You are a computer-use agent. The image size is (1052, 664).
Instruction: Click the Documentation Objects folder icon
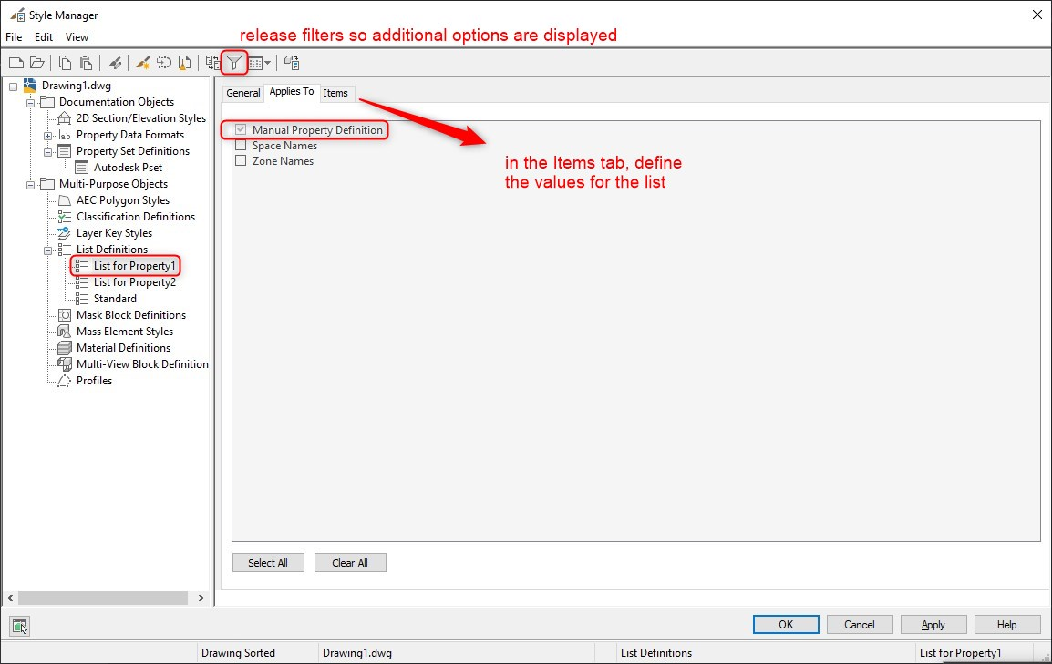pyautogui.click(x=47, y=102)
